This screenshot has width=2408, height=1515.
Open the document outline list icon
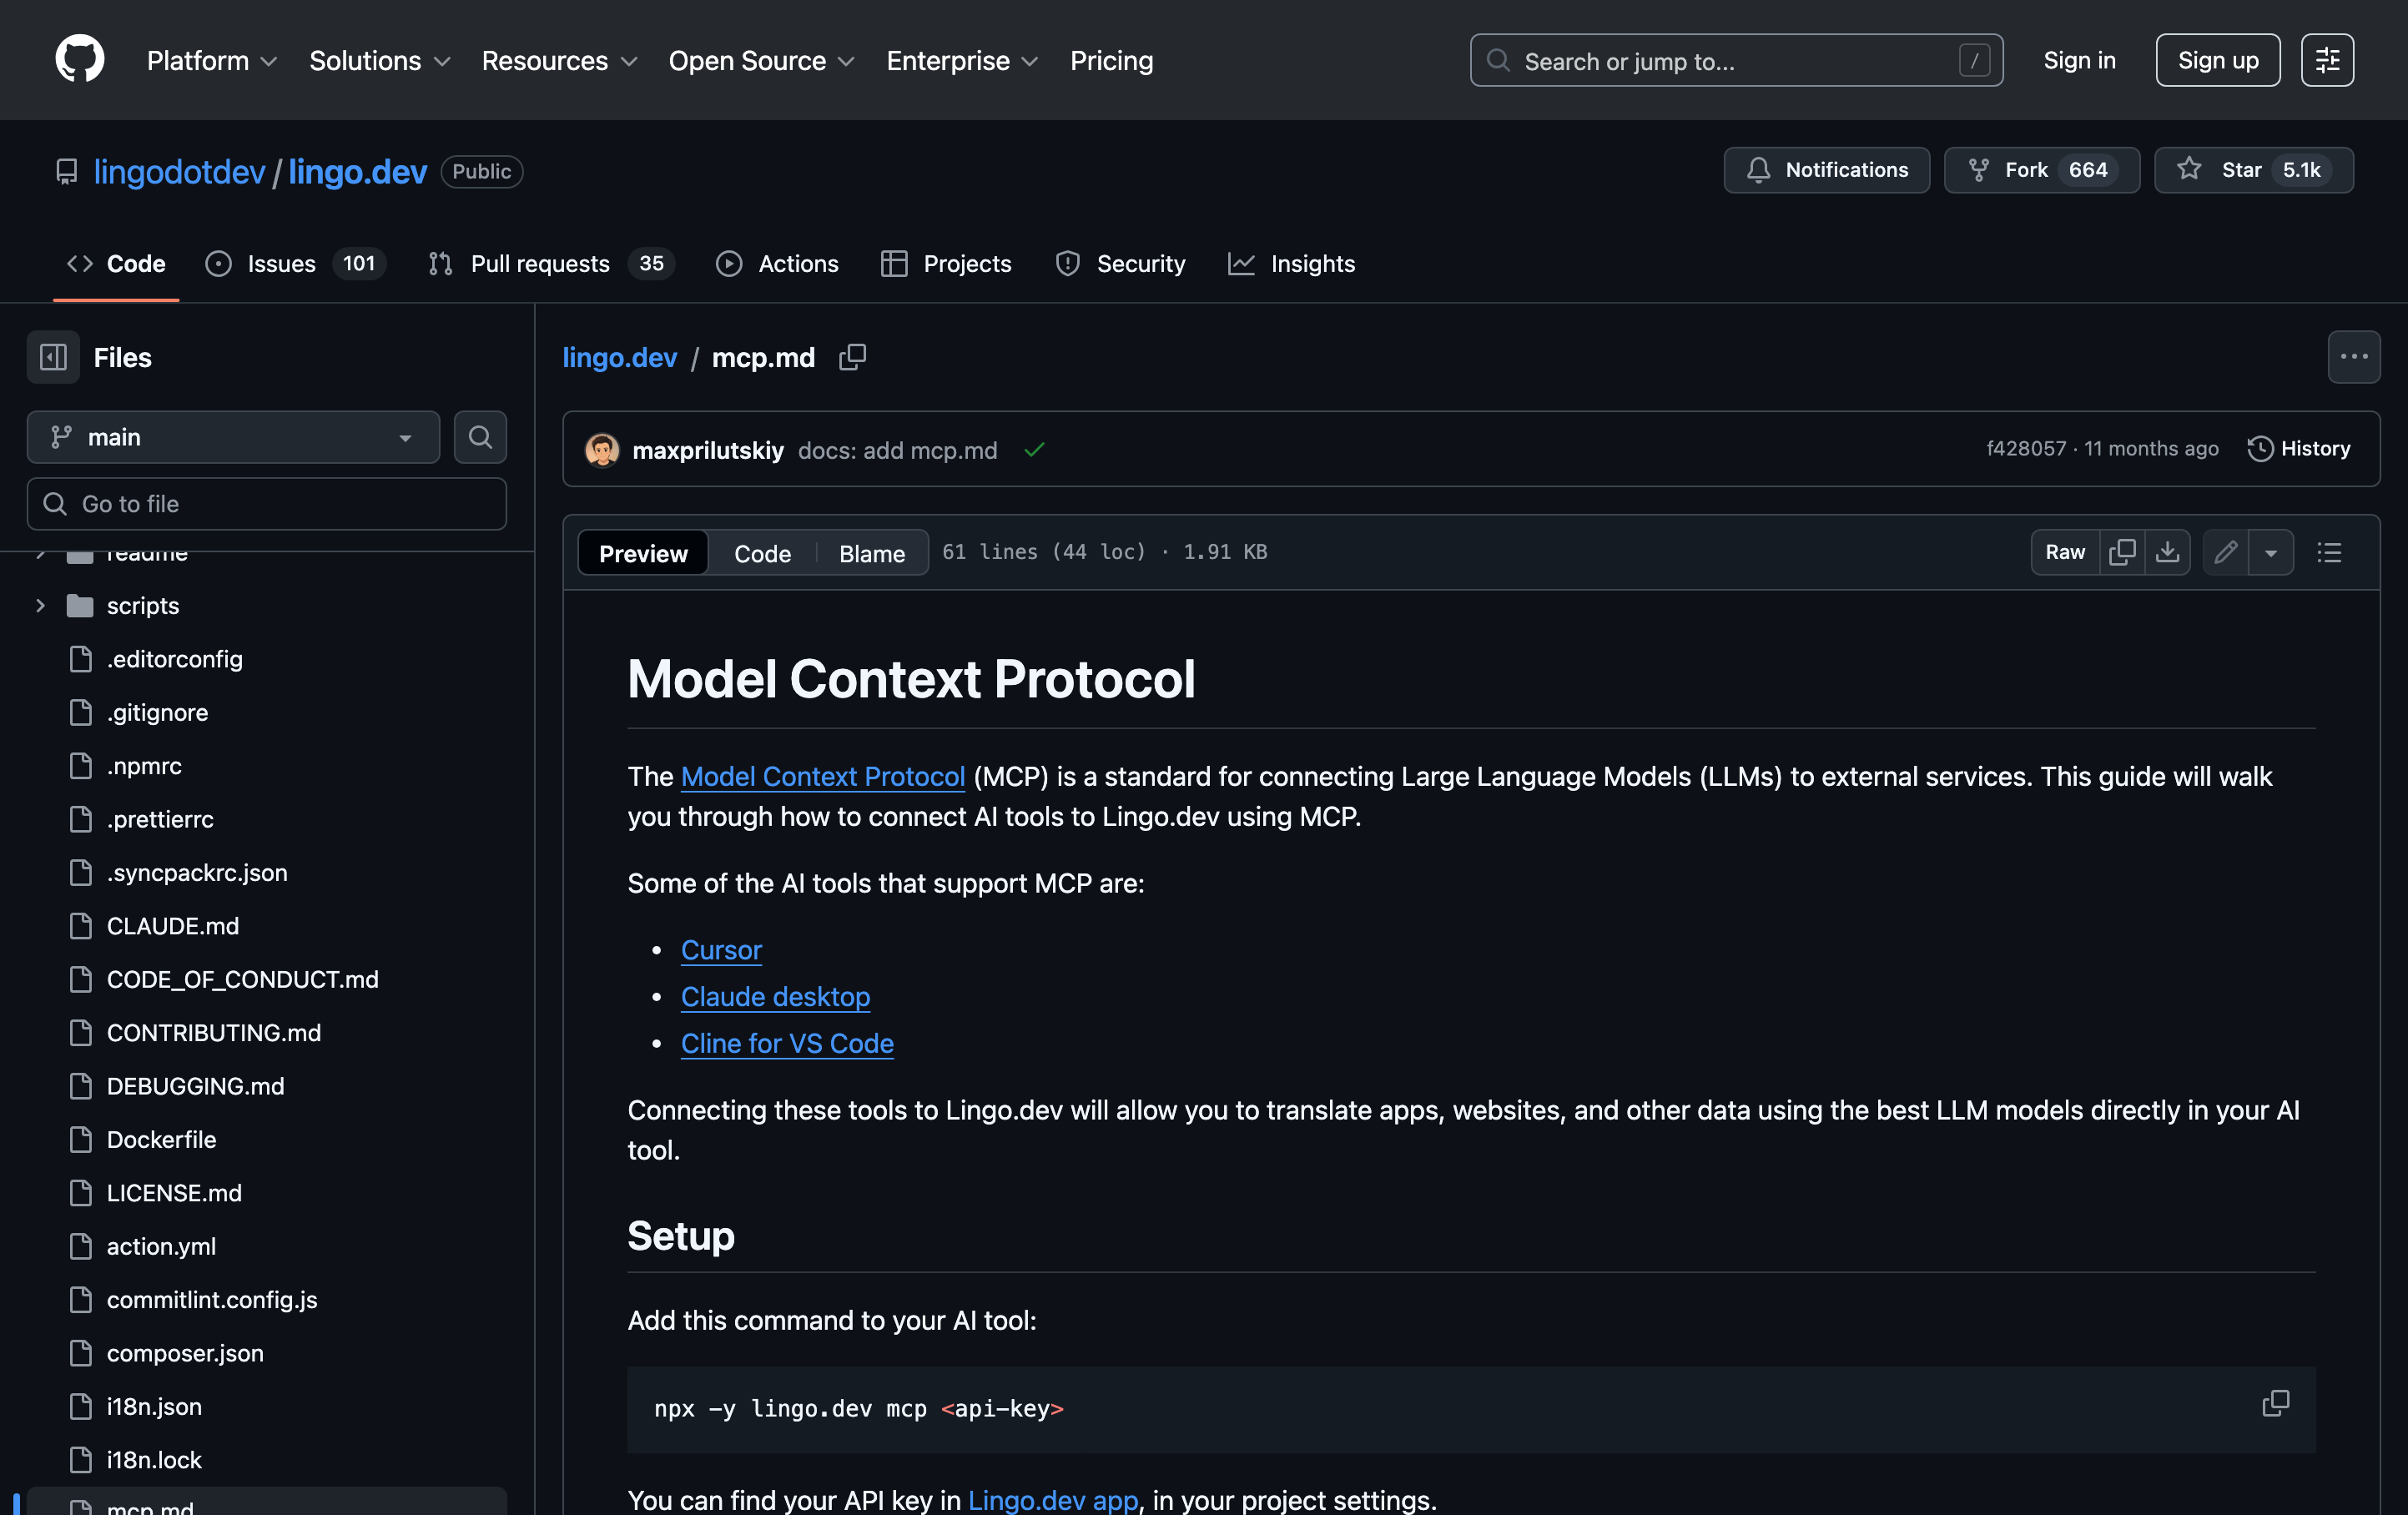pos(2329,552)
